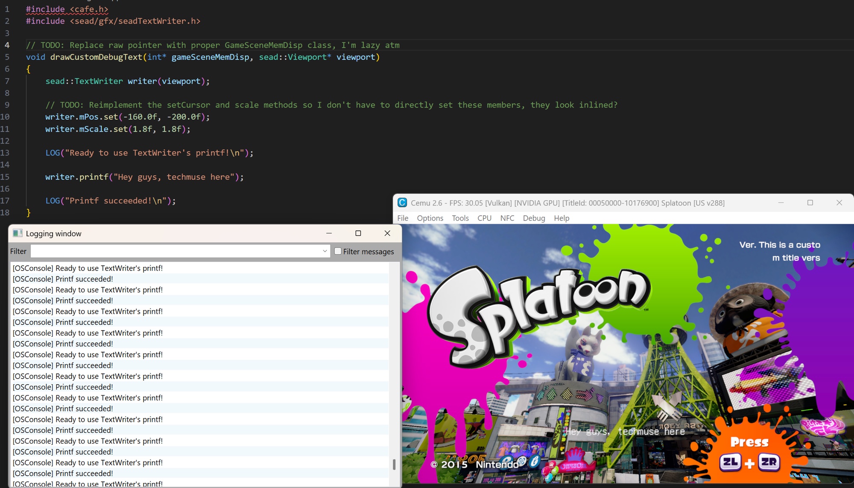Minimize the Cemu emulator window
The width and height of the screenshot is (854, 488).
pos(781,203)
